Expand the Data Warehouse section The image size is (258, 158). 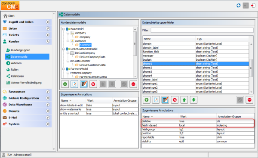(x=48, y=105)
